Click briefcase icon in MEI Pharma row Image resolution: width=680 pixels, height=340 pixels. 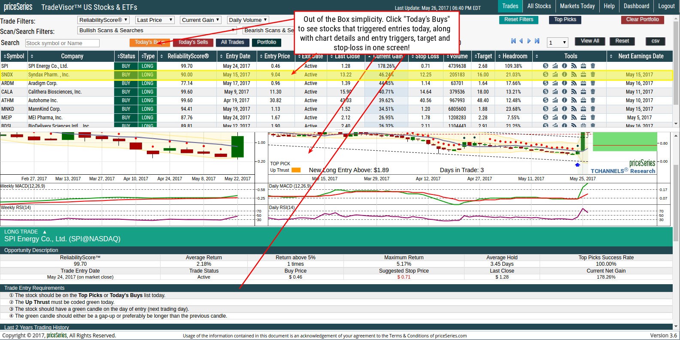tap(583, 117)
